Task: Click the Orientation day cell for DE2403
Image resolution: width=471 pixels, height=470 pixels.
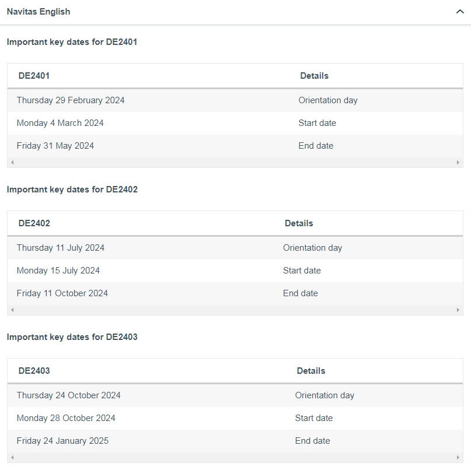Action: (325, 395)
